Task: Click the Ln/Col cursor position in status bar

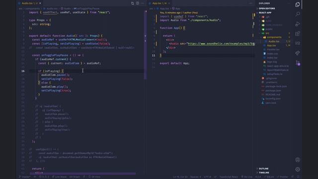Action: click(x=180, y=177)
